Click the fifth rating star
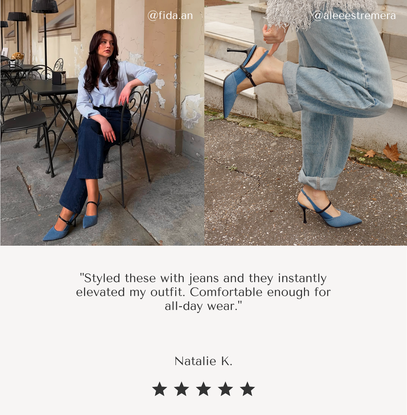 coord(247,389)
